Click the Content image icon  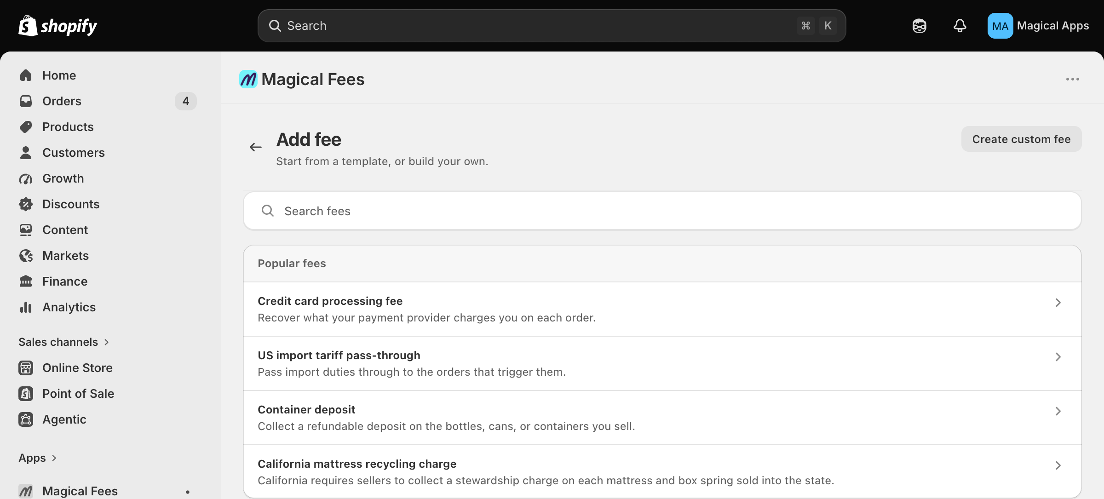(26, 230)
